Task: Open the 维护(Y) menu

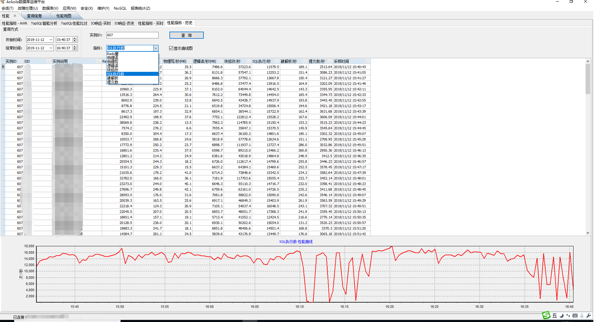Action: [103, 8]
